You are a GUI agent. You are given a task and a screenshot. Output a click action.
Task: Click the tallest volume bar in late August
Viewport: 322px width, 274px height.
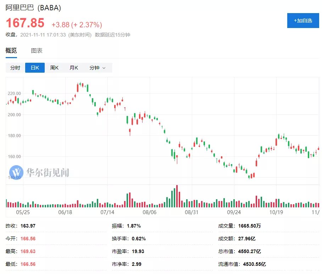(x=177, y=196)
